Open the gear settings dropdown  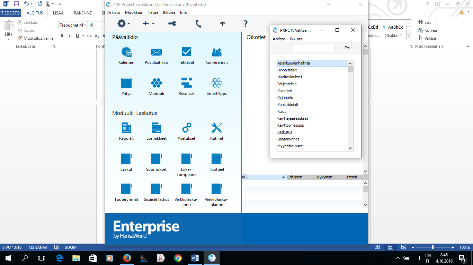click(124, 23)
